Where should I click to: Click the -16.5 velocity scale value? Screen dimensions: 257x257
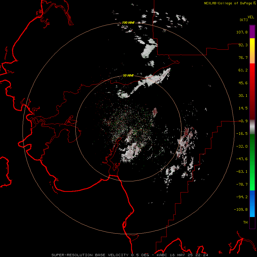[242, 134]
